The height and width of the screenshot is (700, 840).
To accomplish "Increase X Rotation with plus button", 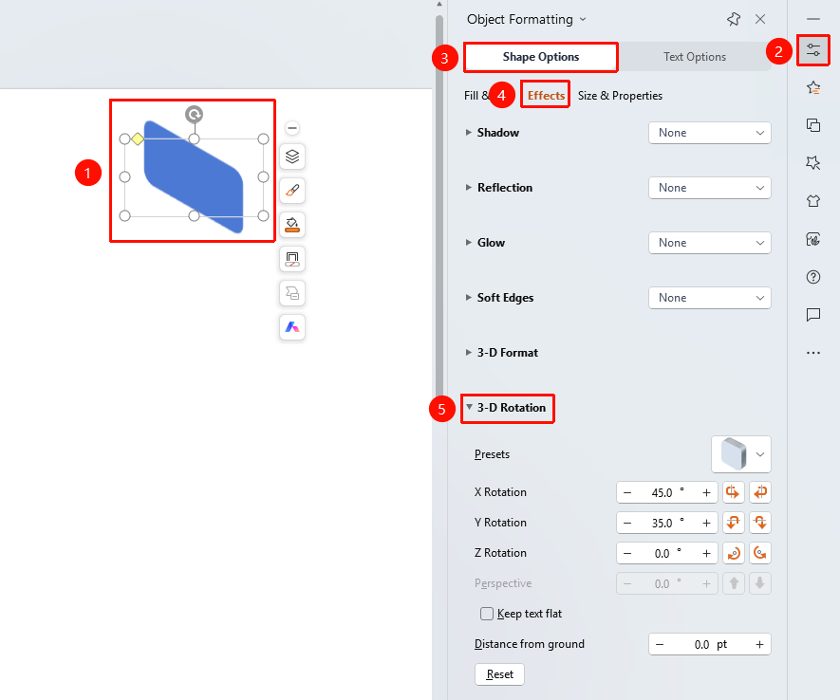I will pyautogui.click(x=706, y=493).
